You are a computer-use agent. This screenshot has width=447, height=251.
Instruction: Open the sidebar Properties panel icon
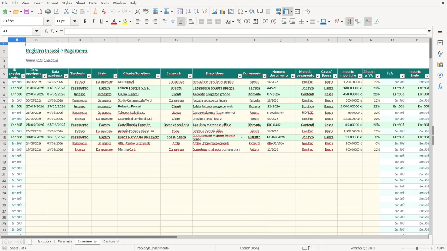pyautogui.click(x=440, y=43)
